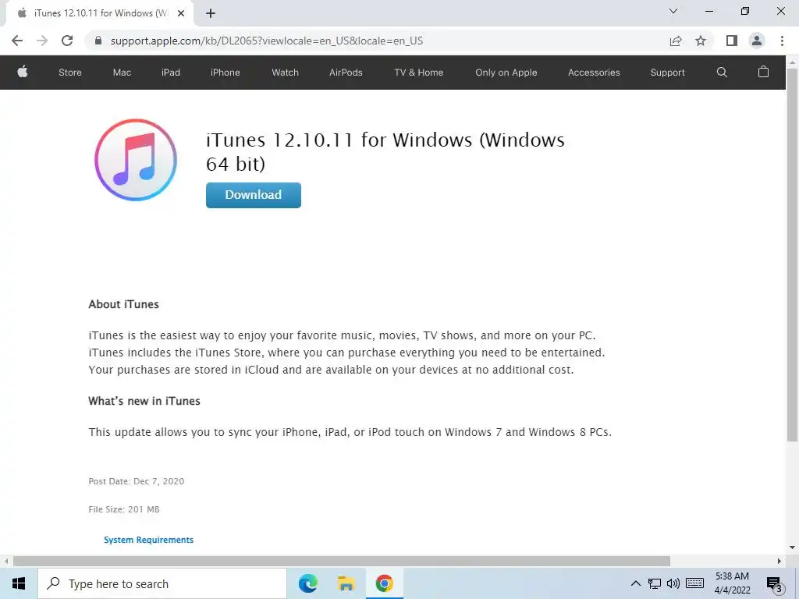Open Chrome tab search chevron
Screen dimensions: 799x599
(x=673, y=11)
